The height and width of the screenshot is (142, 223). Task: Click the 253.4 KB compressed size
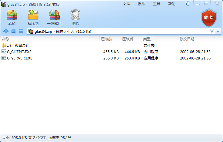(x=132, y=58)
